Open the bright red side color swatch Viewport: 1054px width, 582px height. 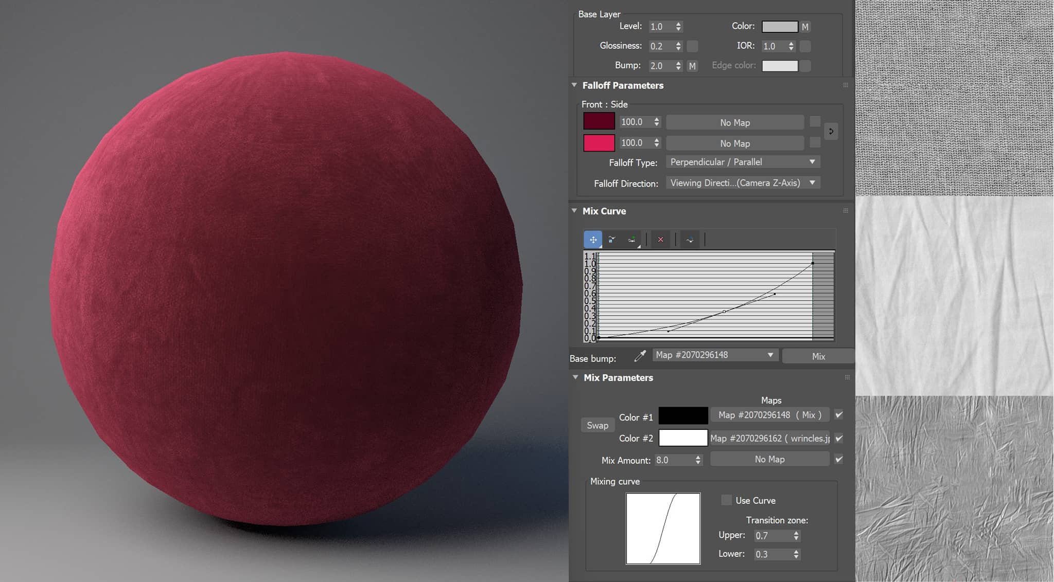(599, 143)
